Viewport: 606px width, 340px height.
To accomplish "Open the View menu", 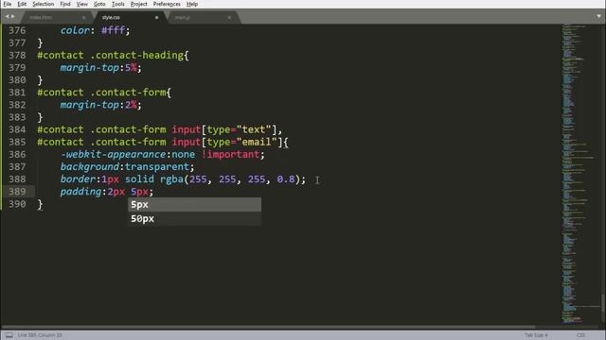I will pos(82,4).
